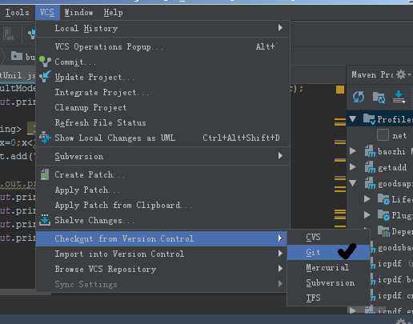Click the Update Project arrow icon
This screenshot has width=413, height=324.
pos(45,77)
